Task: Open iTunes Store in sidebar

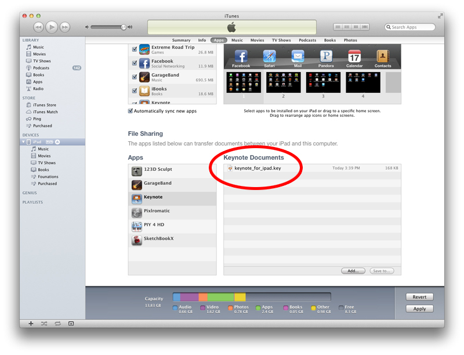Action: click(45, 105)
